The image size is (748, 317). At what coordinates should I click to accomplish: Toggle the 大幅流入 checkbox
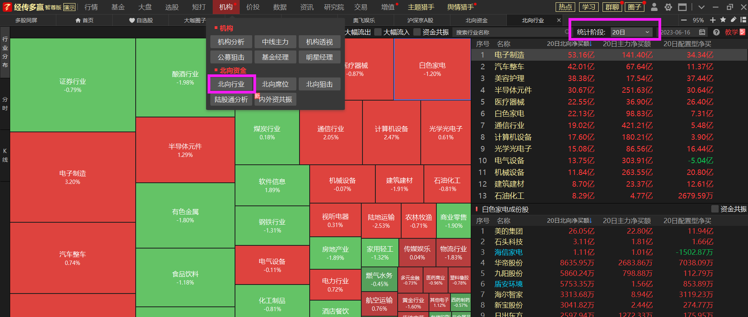[378, 32]
